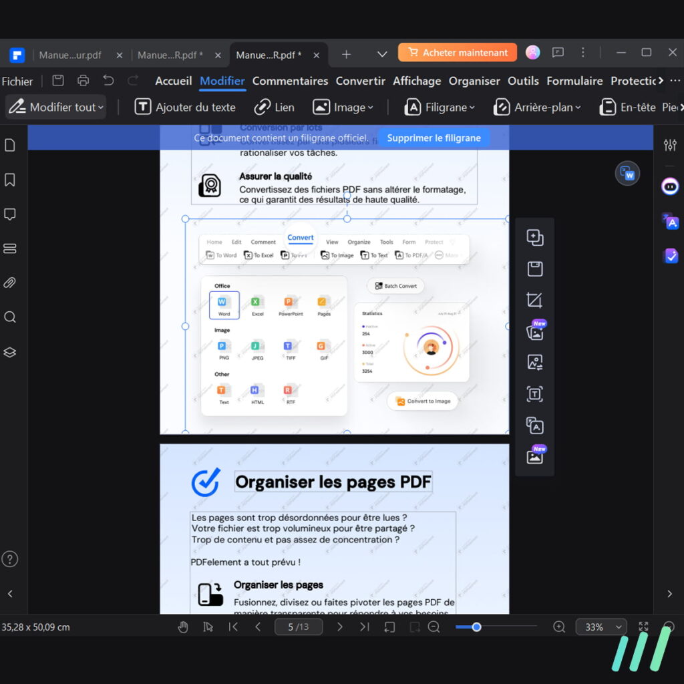Collapse the left sidebar arrow
The height and width of the screenshot is (684, 684).
10,594
